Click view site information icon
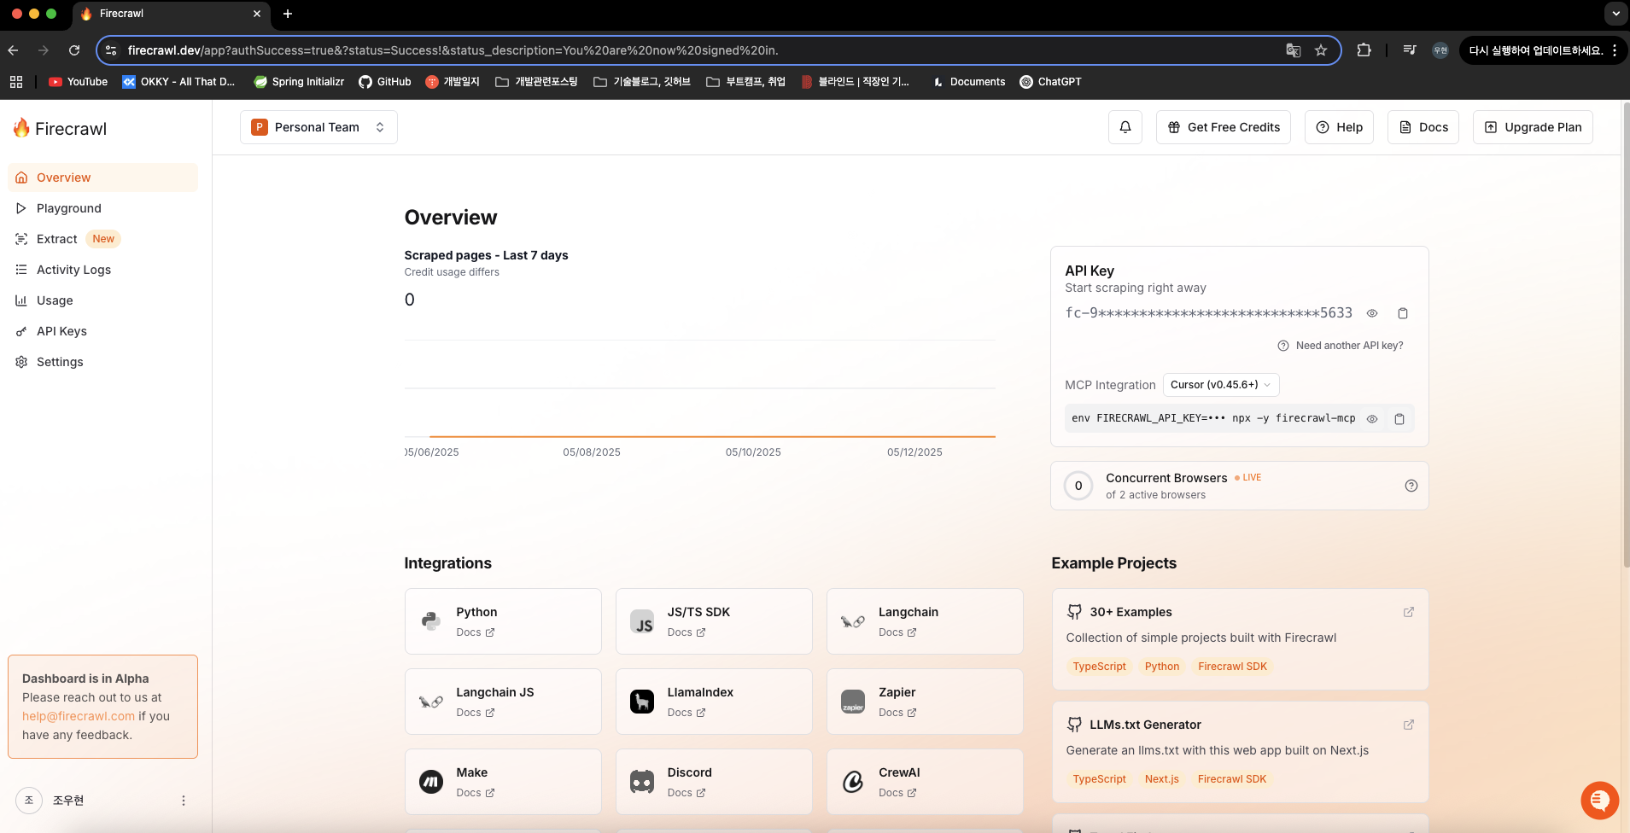This screenshot has width=1630, height=833. pyautogui.click(x=111, y=50)
